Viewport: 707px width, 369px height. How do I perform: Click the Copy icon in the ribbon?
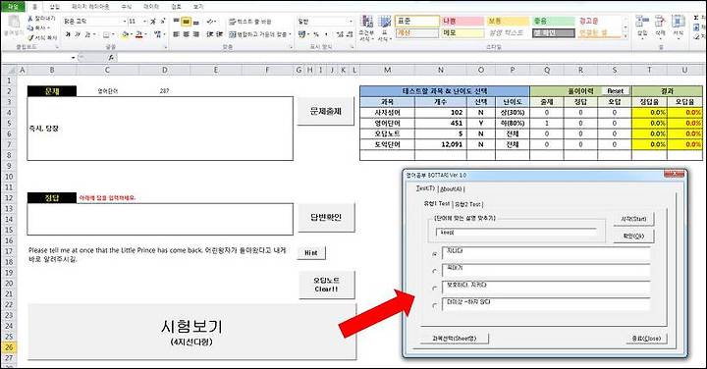[x=29, y=27]
